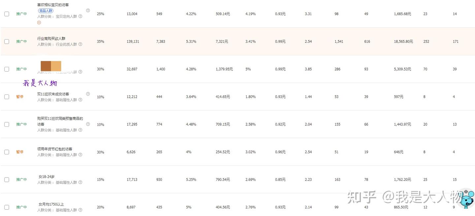Click the 35% premium value
The image size is (475, 216).
[100, 41]
